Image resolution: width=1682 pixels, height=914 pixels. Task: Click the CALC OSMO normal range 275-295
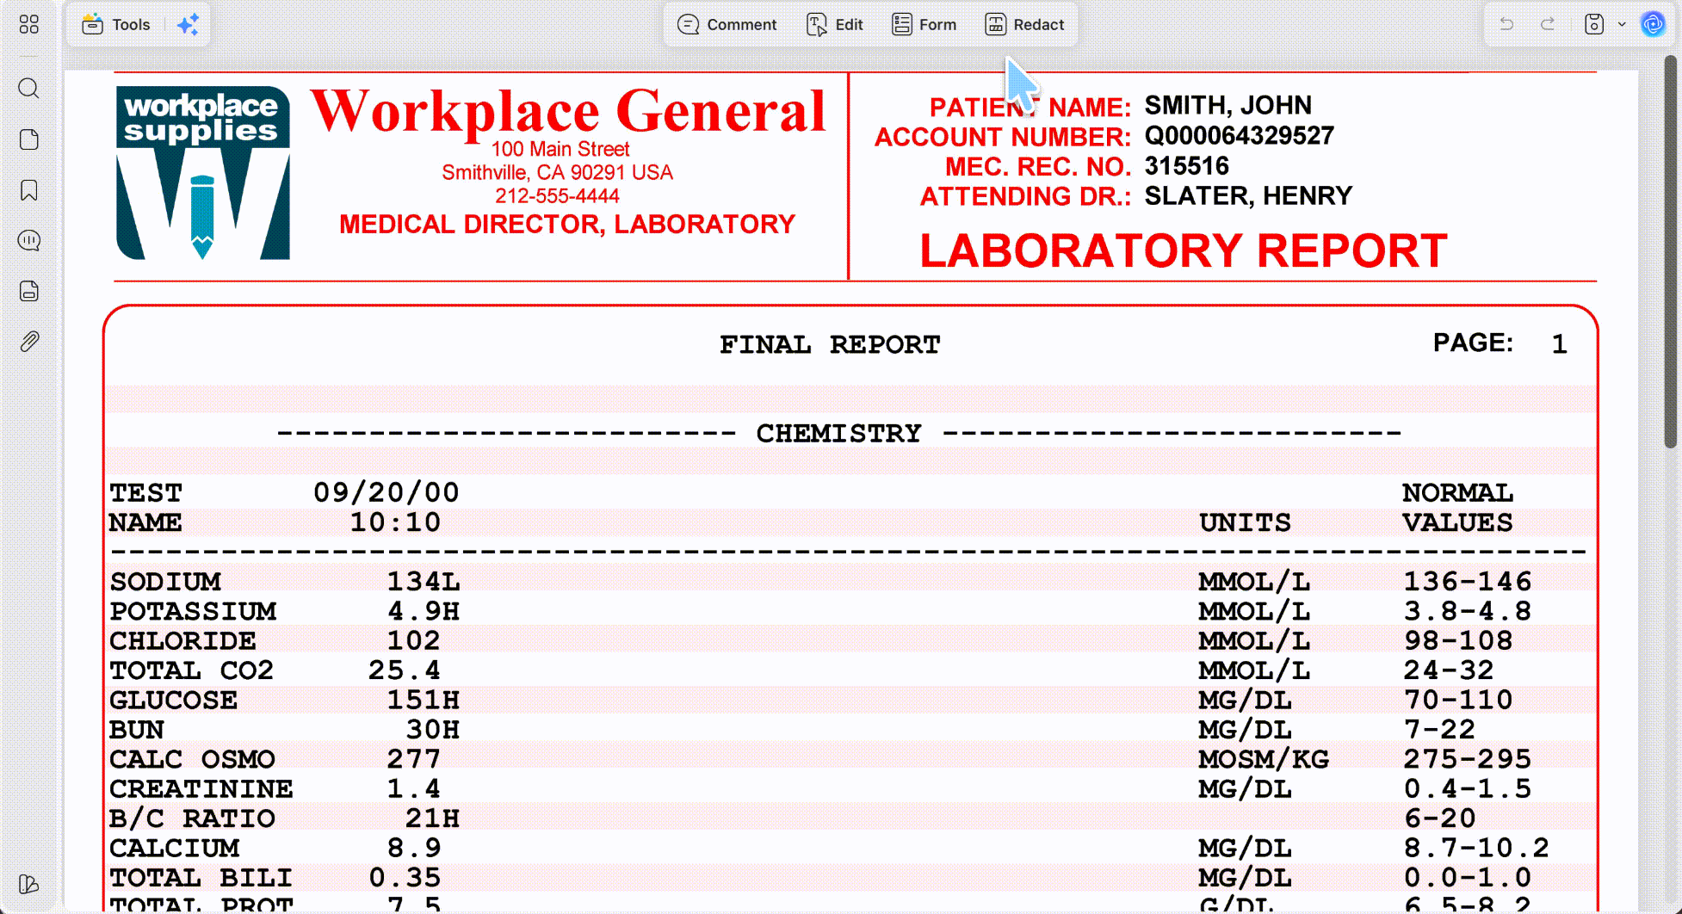click(1468, 758)
